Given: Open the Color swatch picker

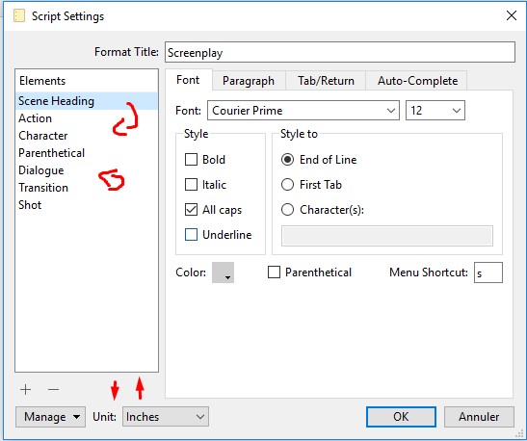Looking at the screenshot, I should click(223, 272).
